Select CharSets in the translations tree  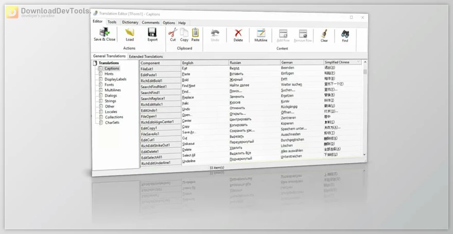(112, 123)
